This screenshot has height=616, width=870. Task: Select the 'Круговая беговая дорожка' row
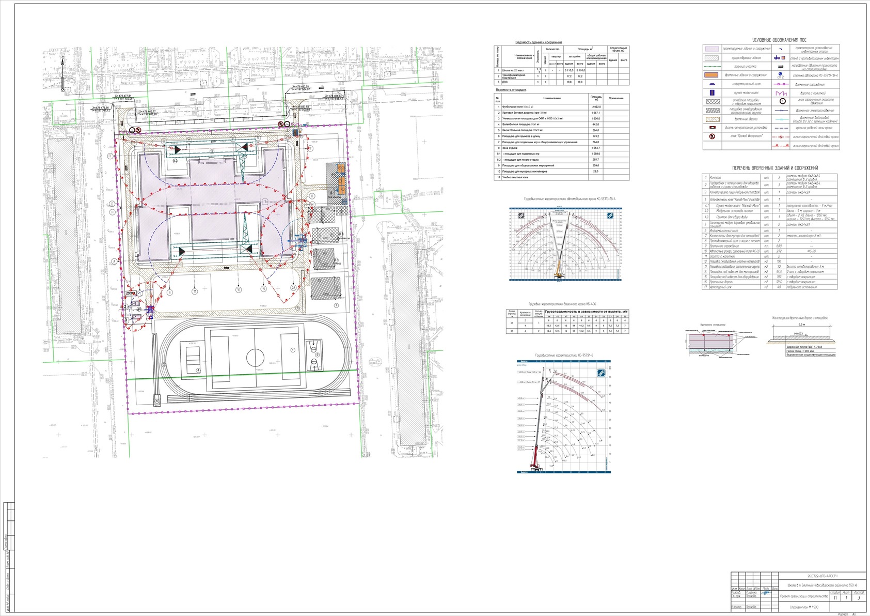tap(562, 113)
